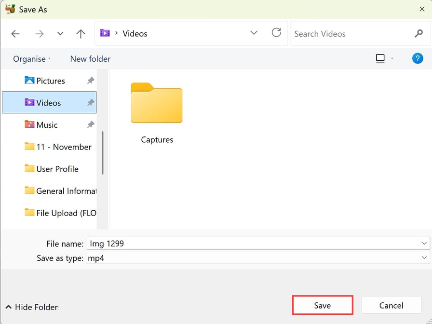432x324 pixels.
Task: Create a New folder
Action: [90, 59]
